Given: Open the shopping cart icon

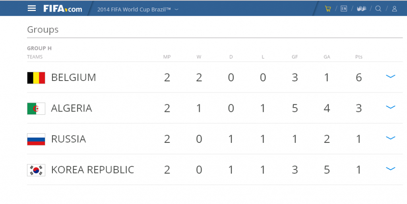Looking at the screenshot, I should pyautogui.click(x=328, y=9).
